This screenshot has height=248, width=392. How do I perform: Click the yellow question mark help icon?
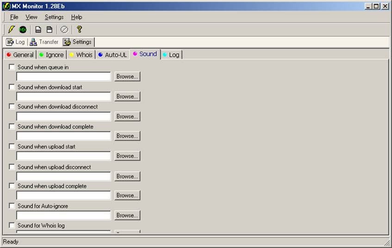pos(79,29)
